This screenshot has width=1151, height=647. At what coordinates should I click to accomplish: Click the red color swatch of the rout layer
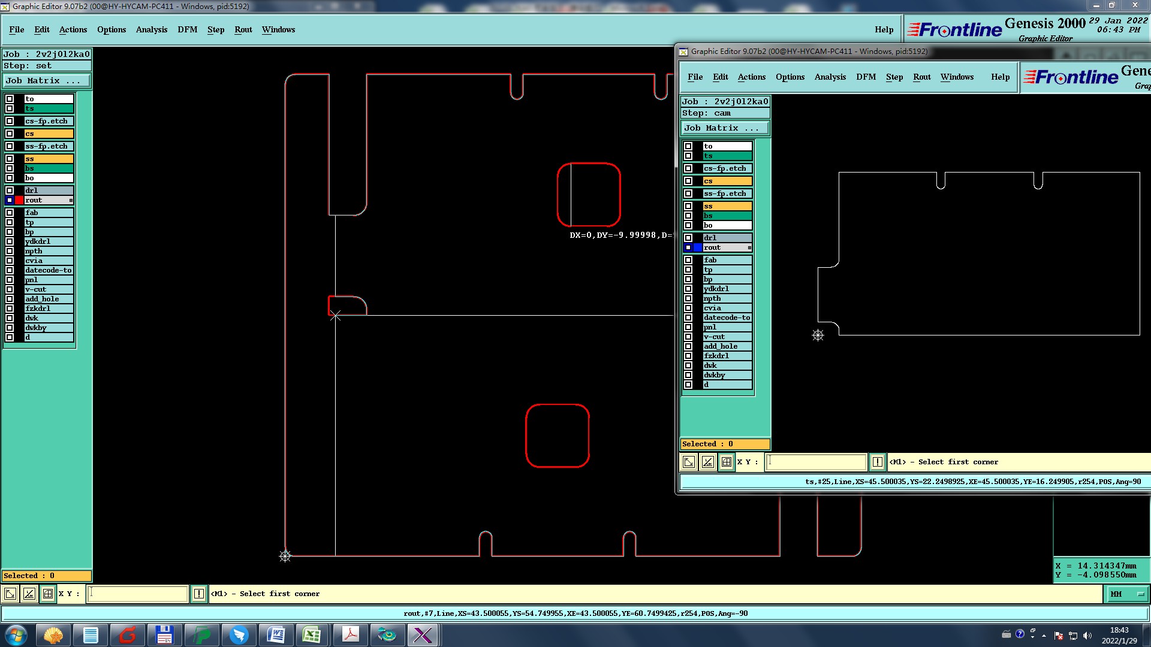click(x=19, y=200)
